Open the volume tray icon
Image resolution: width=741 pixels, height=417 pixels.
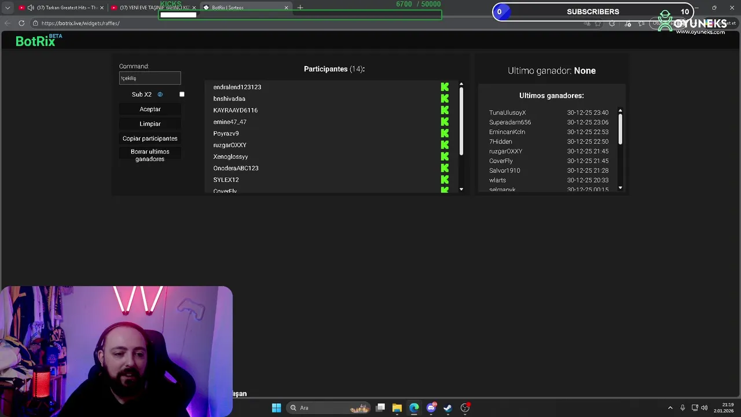tap(705, 408)
